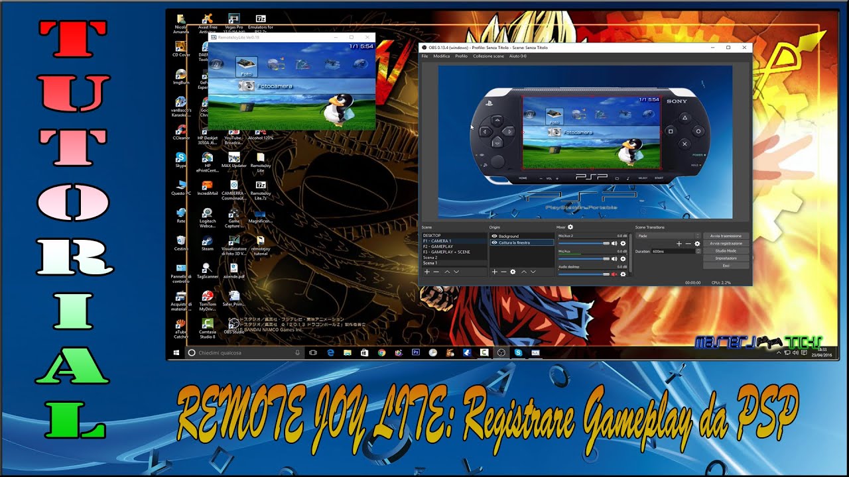This screenshot has width=849, height=477.
Task: Open Skype from the taskbar
Action: [518, 352]
